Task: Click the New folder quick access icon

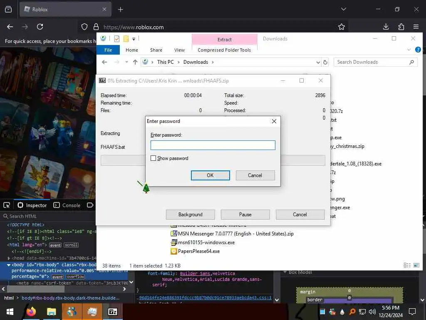Action: [126, 39]
